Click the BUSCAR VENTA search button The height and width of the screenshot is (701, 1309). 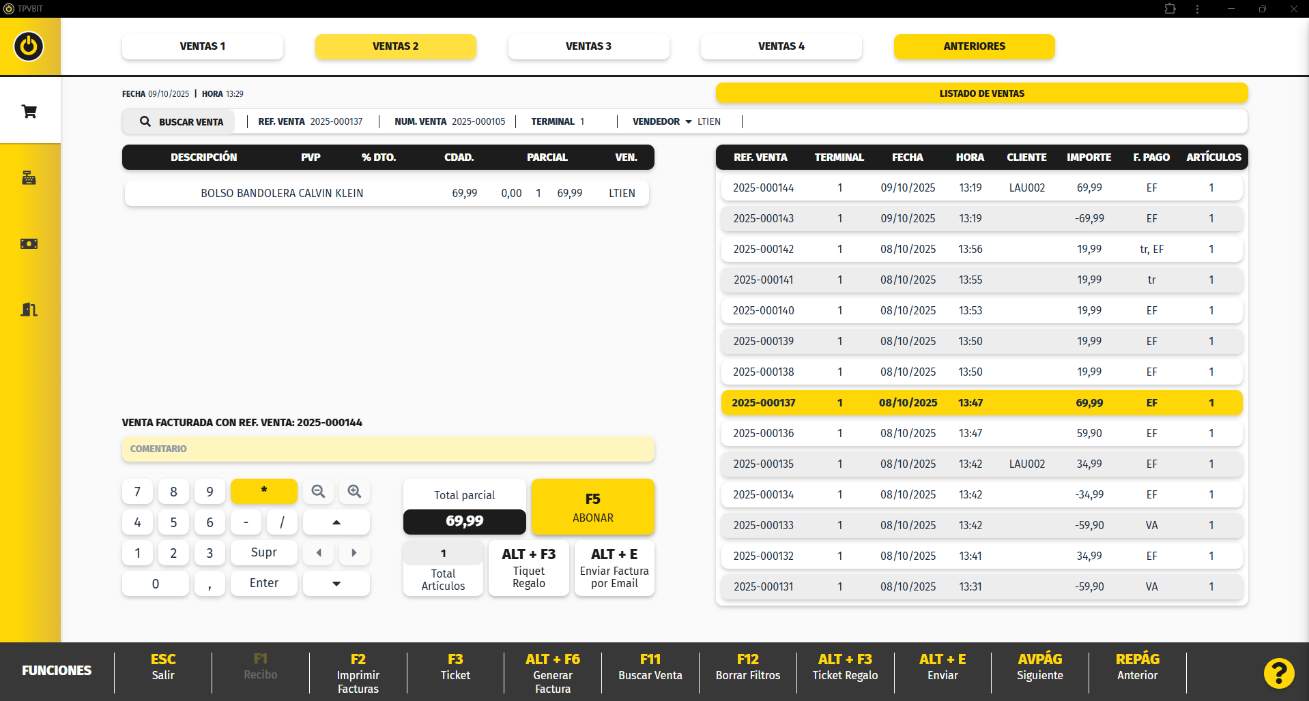coord(180,122)
